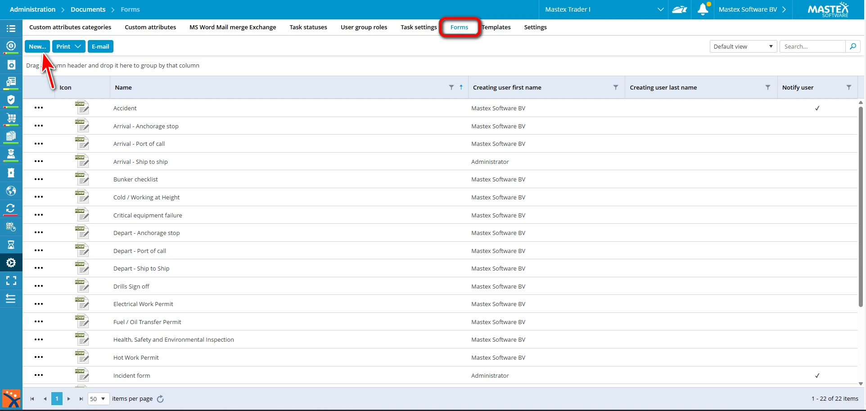The image size is (866, 411).
Task: Open the notifications bell
Action: [x=703, y=9]
